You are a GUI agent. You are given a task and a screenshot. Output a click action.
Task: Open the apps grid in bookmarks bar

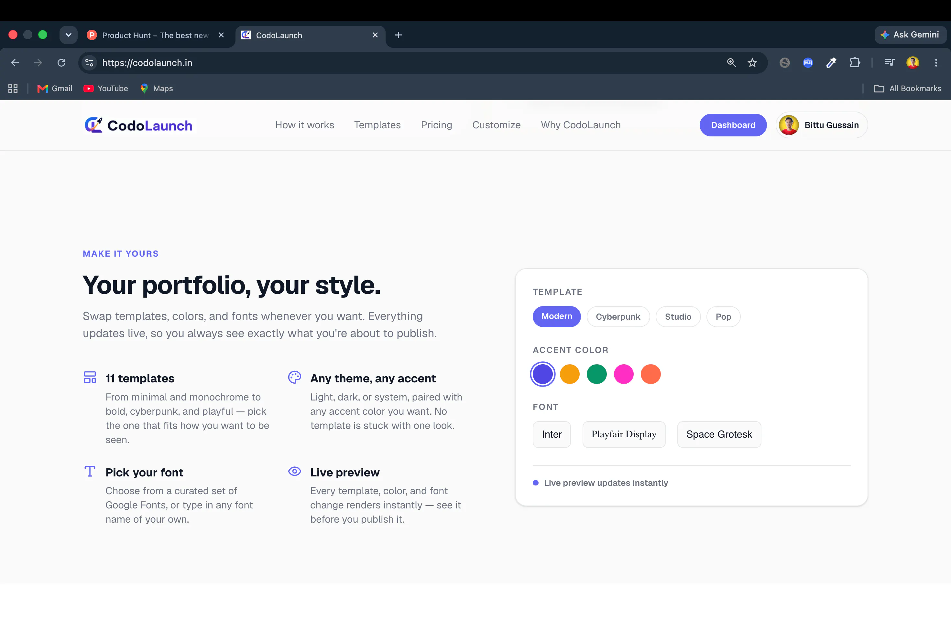click(x=13, y=89)
